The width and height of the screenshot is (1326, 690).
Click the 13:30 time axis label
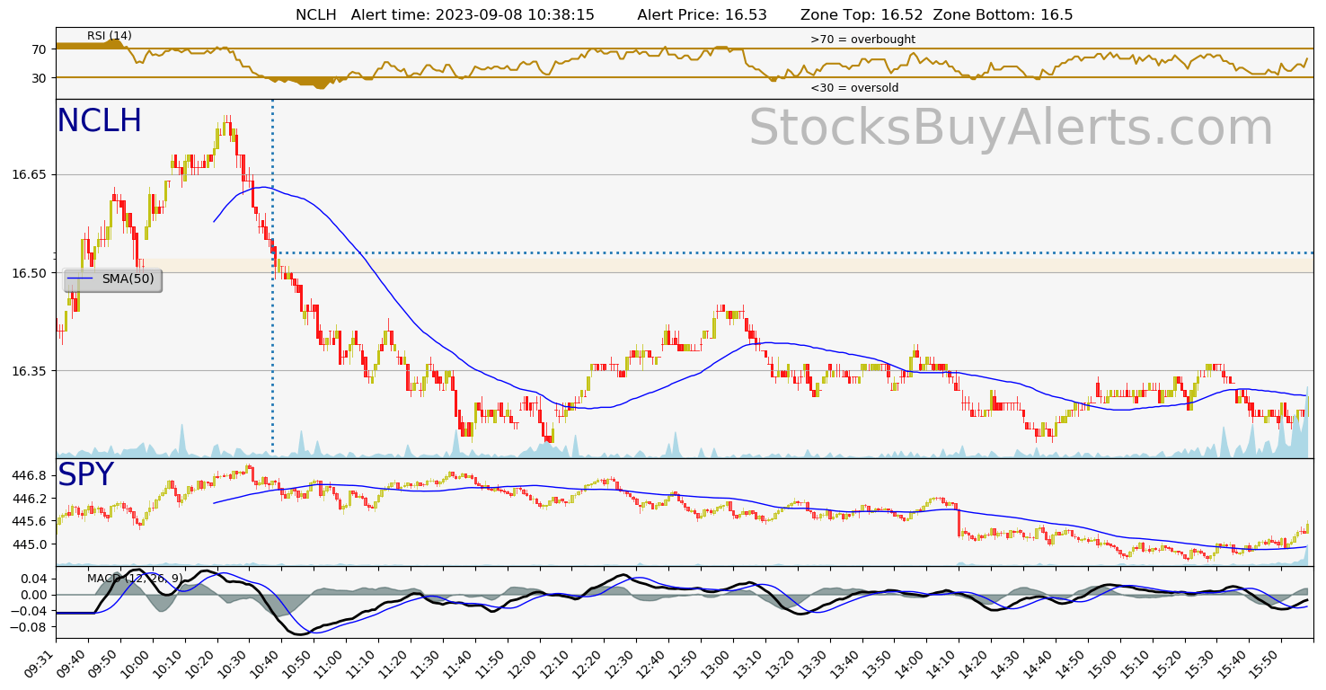point(815,661)
